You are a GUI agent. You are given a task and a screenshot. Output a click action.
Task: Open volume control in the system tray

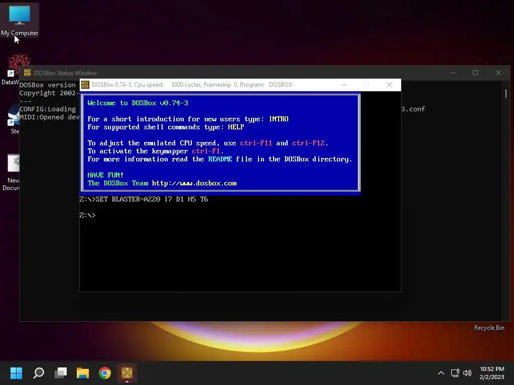coord(467,373)
